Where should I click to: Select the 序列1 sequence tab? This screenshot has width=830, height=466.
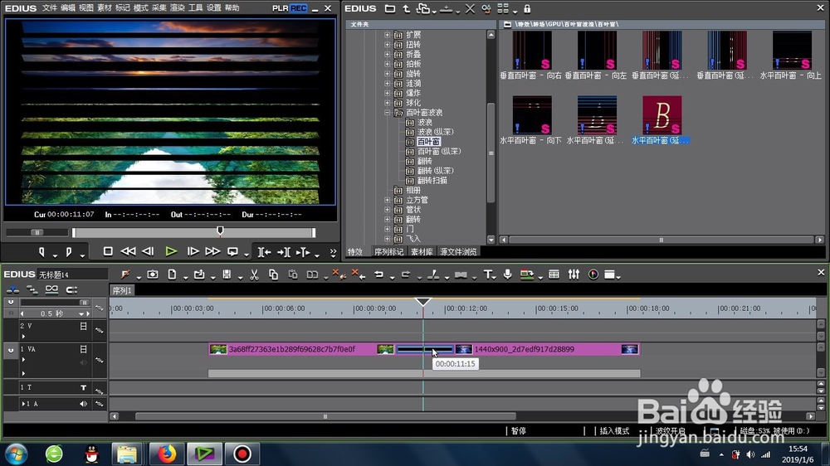click(122, 290)
